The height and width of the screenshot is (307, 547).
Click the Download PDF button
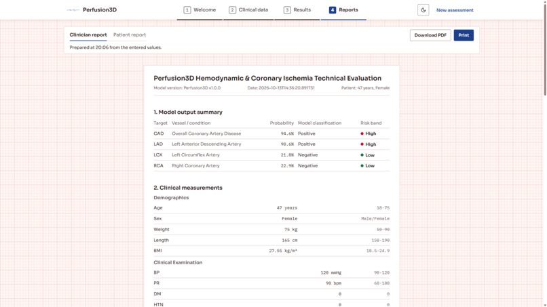coord(430,35)
